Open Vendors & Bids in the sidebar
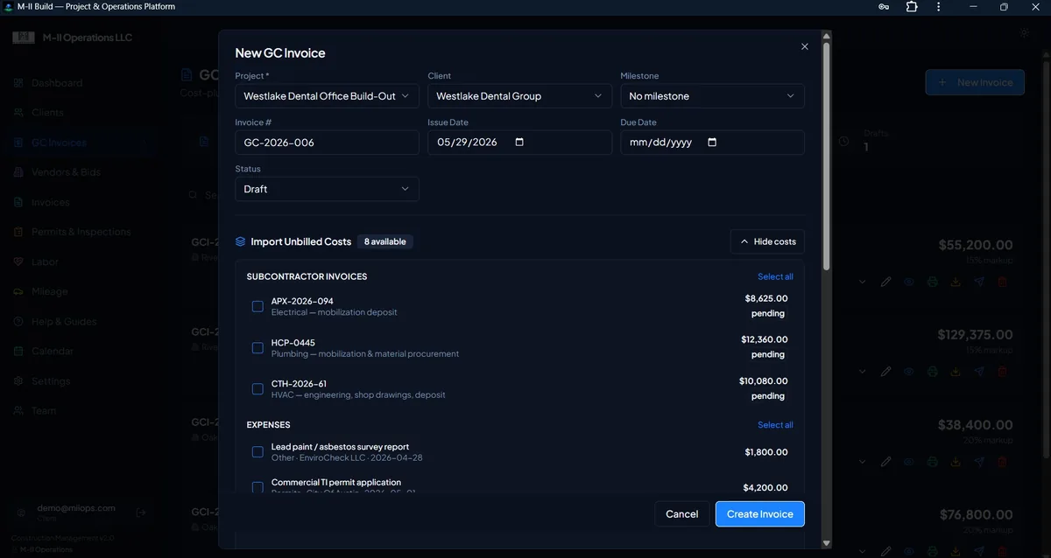Screen dimensions: 1051x558 pos(67,172)
